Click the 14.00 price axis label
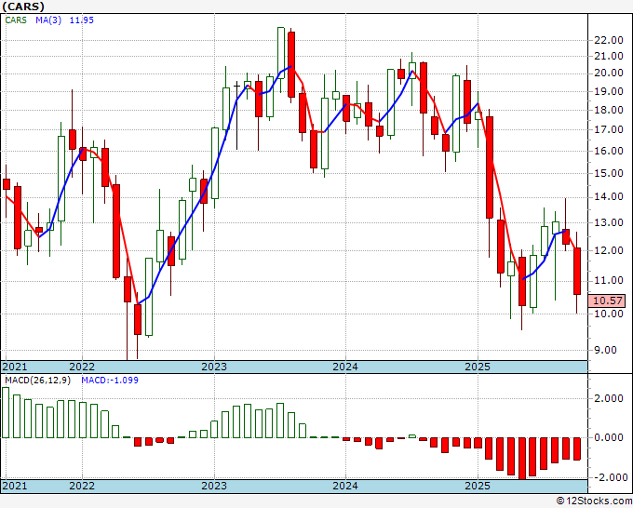This screenshot has height=508, width=633. [609, 197]
